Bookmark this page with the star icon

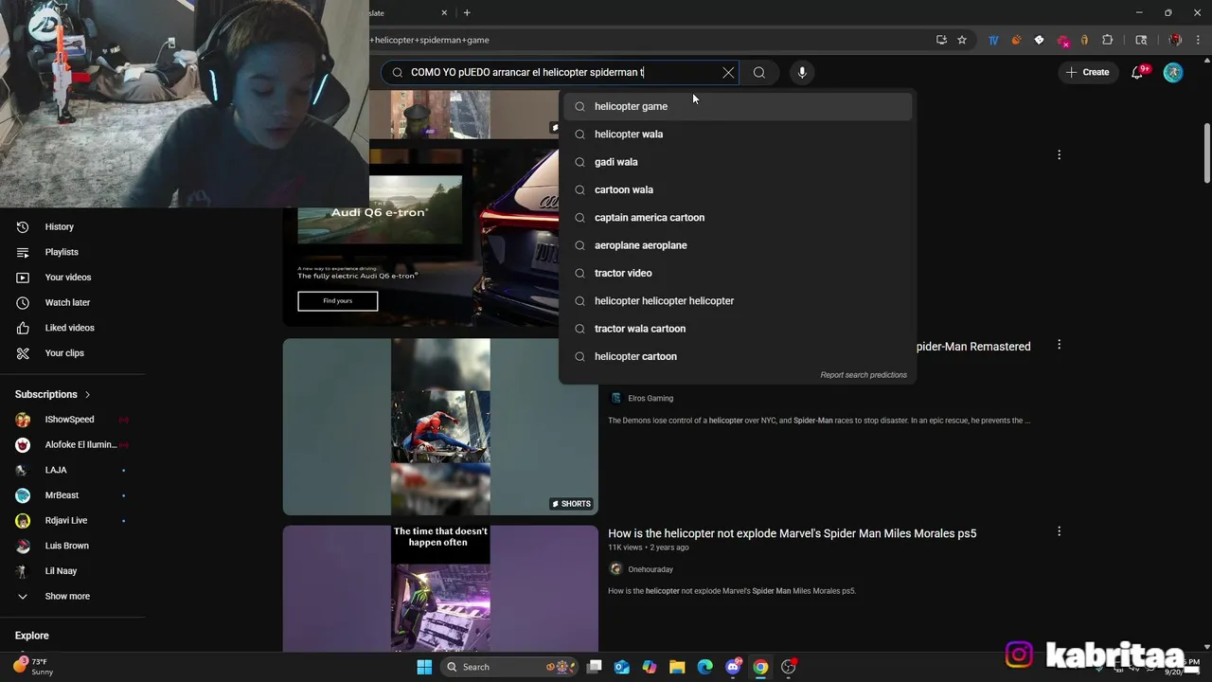point(962,40)
